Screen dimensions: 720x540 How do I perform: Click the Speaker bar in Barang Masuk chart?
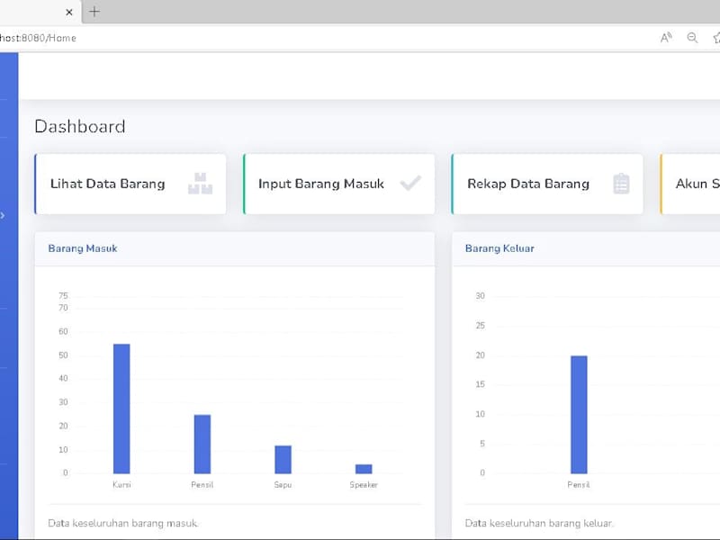(x=364, y=469)
